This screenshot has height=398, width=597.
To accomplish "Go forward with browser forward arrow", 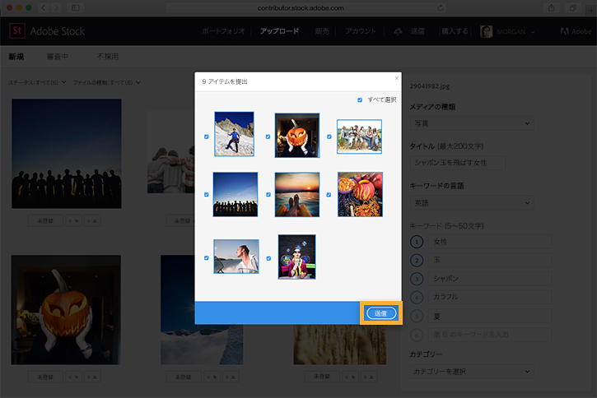I will pyautogui.click(x=57, y=7).
